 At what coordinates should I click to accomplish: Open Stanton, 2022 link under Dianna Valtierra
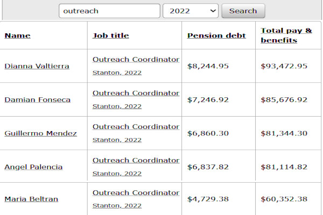117,73
